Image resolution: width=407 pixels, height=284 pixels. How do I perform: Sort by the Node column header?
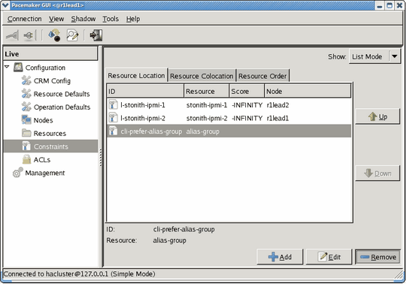coord(308,91)
